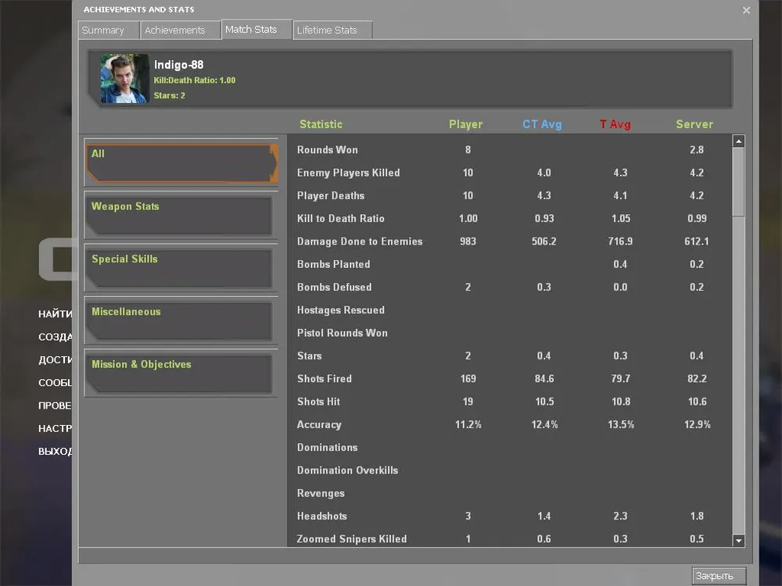The image size is (782, 586).
Task: Click the Statistic column header
Action: pyautogui.click(x=321, y=124)
